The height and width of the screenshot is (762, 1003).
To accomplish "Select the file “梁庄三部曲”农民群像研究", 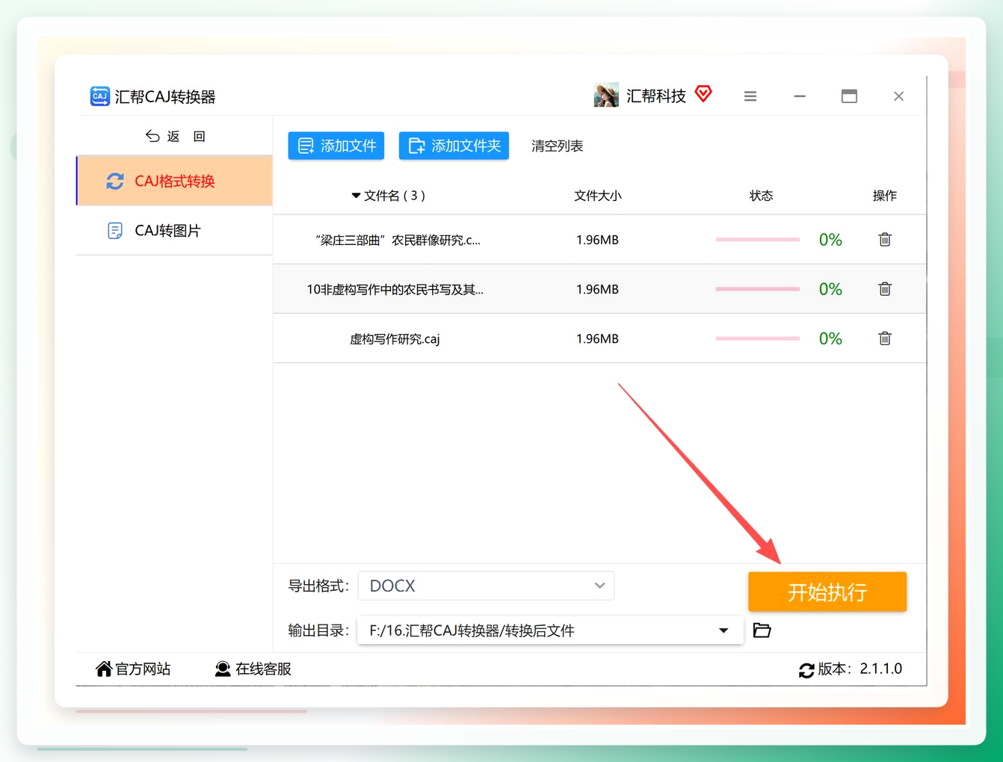I will pos(398,241).
